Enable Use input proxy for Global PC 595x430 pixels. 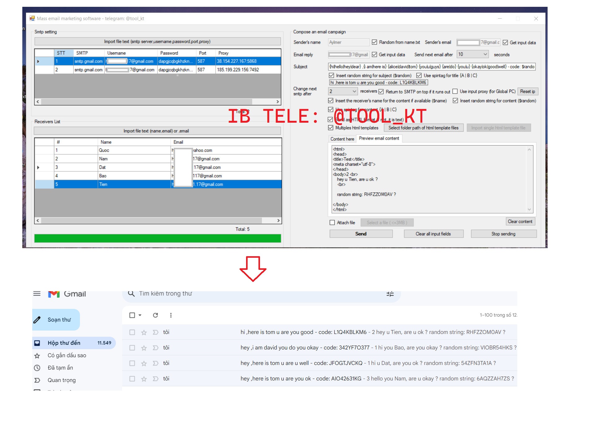click(455, 91)
